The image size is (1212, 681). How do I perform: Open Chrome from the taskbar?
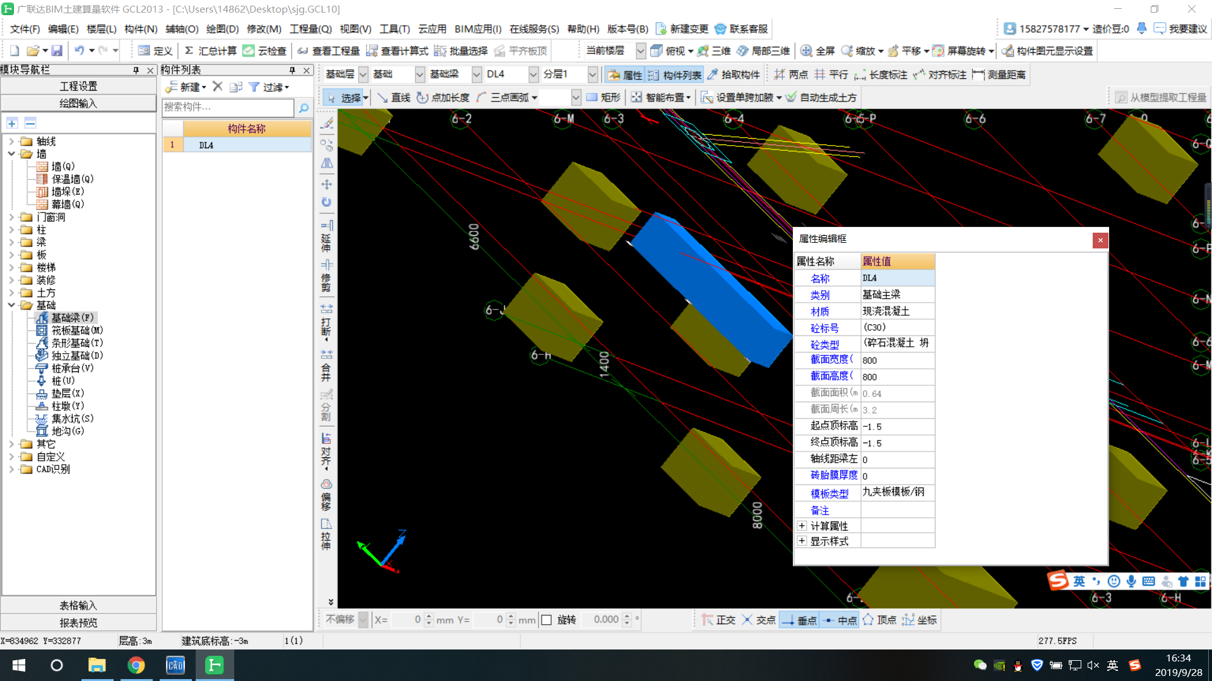tap(136, 665)
